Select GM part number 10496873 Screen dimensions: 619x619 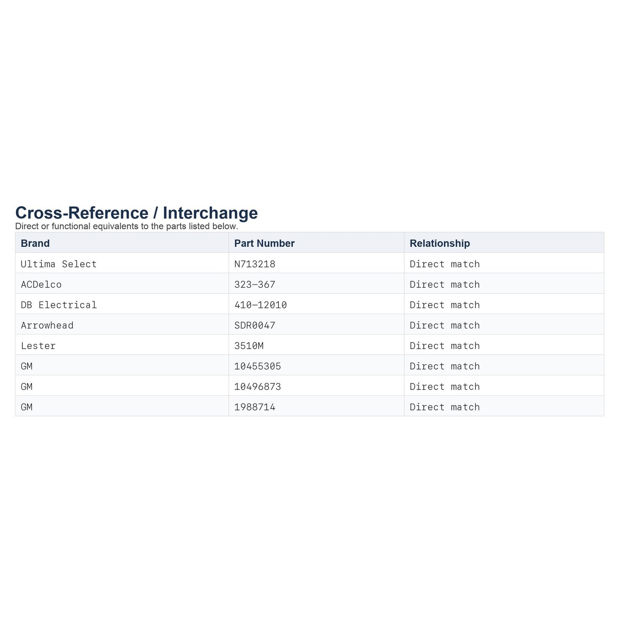tap(257, 387)
